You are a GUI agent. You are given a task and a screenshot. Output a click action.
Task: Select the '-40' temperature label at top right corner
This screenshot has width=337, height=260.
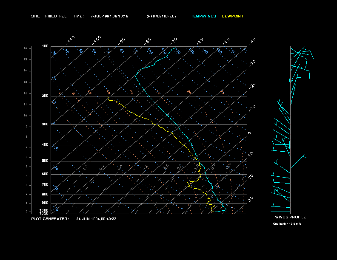pyautogui.click(x=252, y=41)
